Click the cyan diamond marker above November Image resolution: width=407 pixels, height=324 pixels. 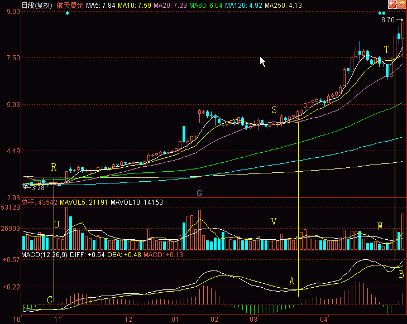coord(67,13)
